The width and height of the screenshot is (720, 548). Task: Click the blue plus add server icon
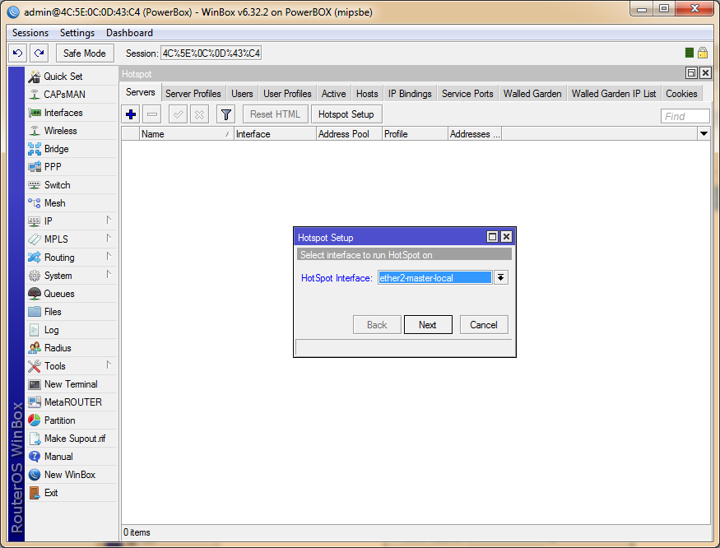pyautogui.click(x=131, y=114)
